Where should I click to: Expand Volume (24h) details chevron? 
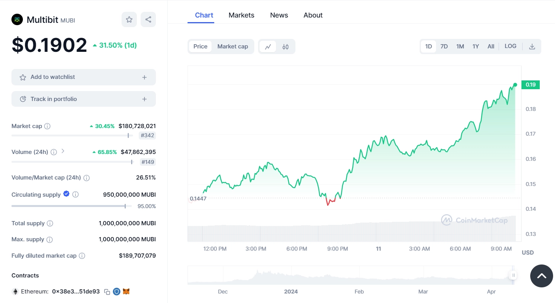click(63, 151)
